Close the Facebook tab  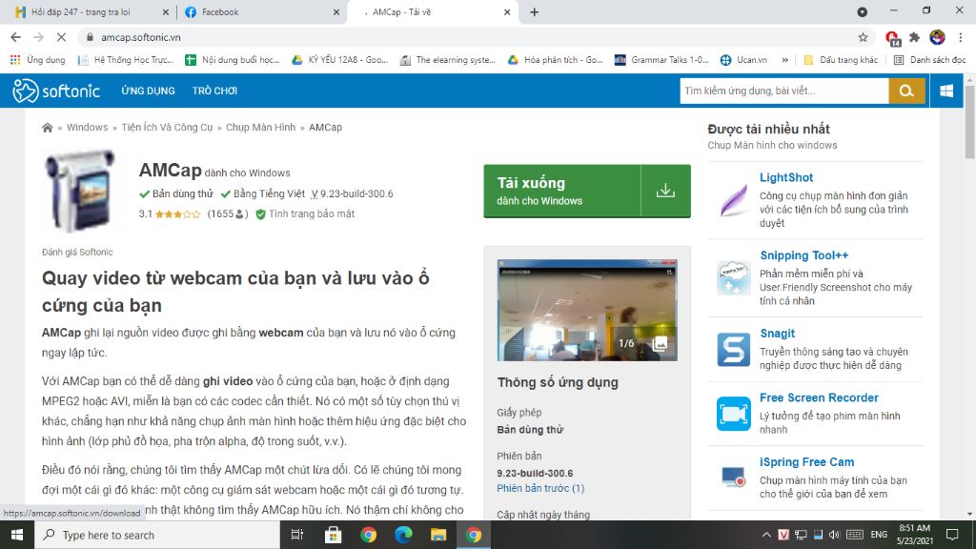coord(336,11)
